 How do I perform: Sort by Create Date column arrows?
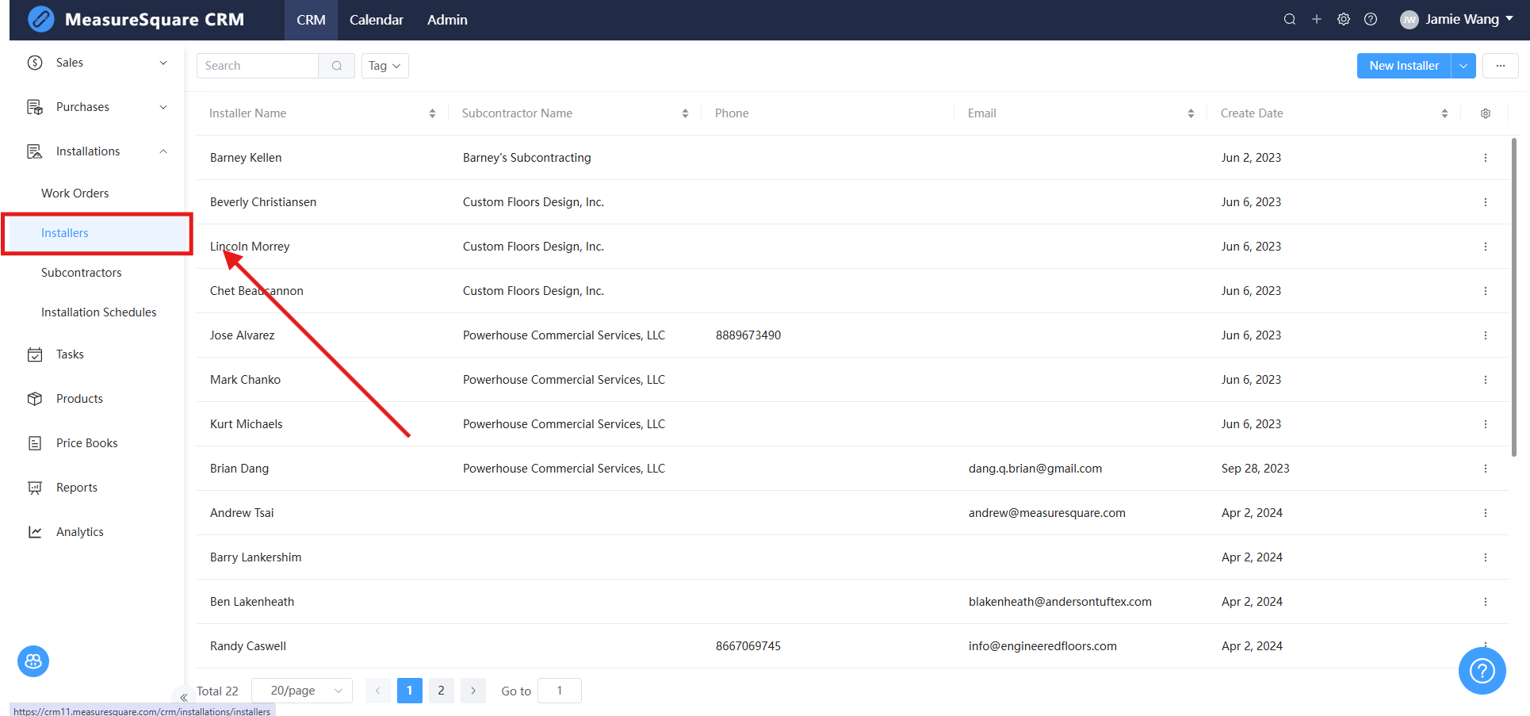click(1444, 113)
